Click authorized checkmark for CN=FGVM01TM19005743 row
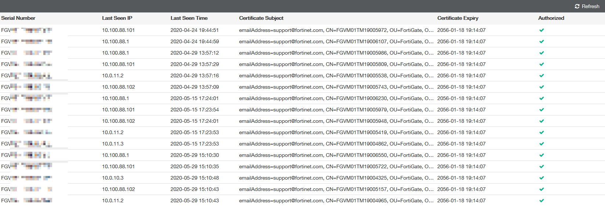 coord(541,87)
